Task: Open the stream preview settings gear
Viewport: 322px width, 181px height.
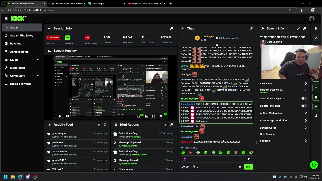Action: (x=161, y=116)
